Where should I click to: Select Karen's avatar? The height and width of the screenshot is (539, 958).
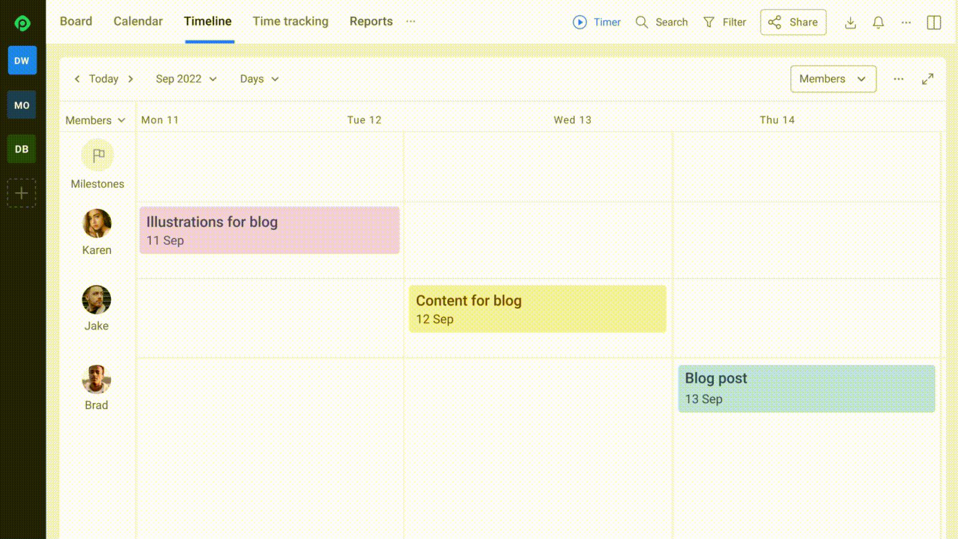coord(97,223)
